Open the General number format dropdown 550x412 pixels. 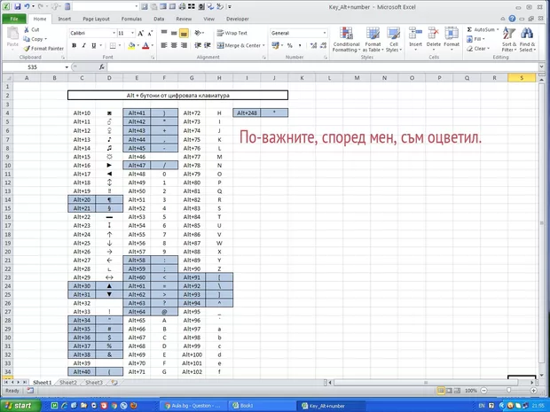(x=325, y=33)
